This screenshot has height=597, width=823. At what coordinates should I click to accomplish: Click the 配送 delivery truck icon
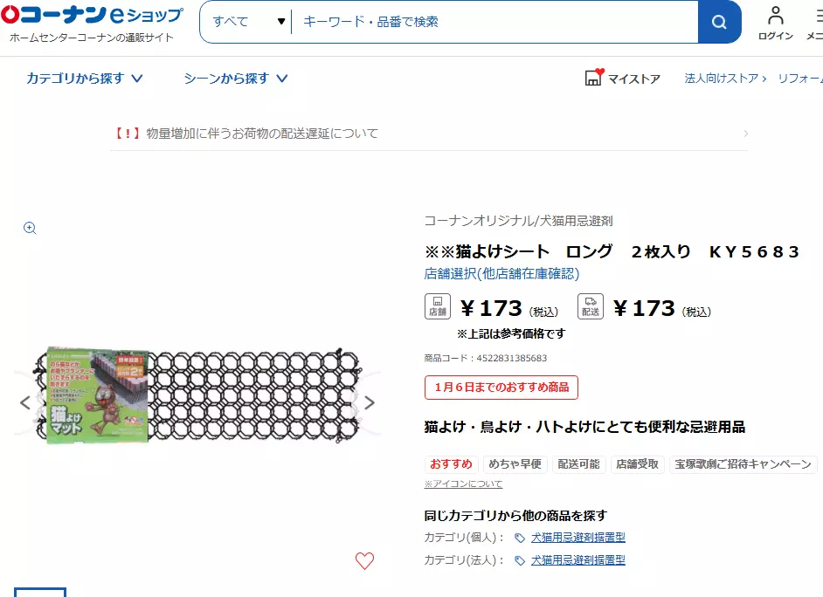pos(590,306)
